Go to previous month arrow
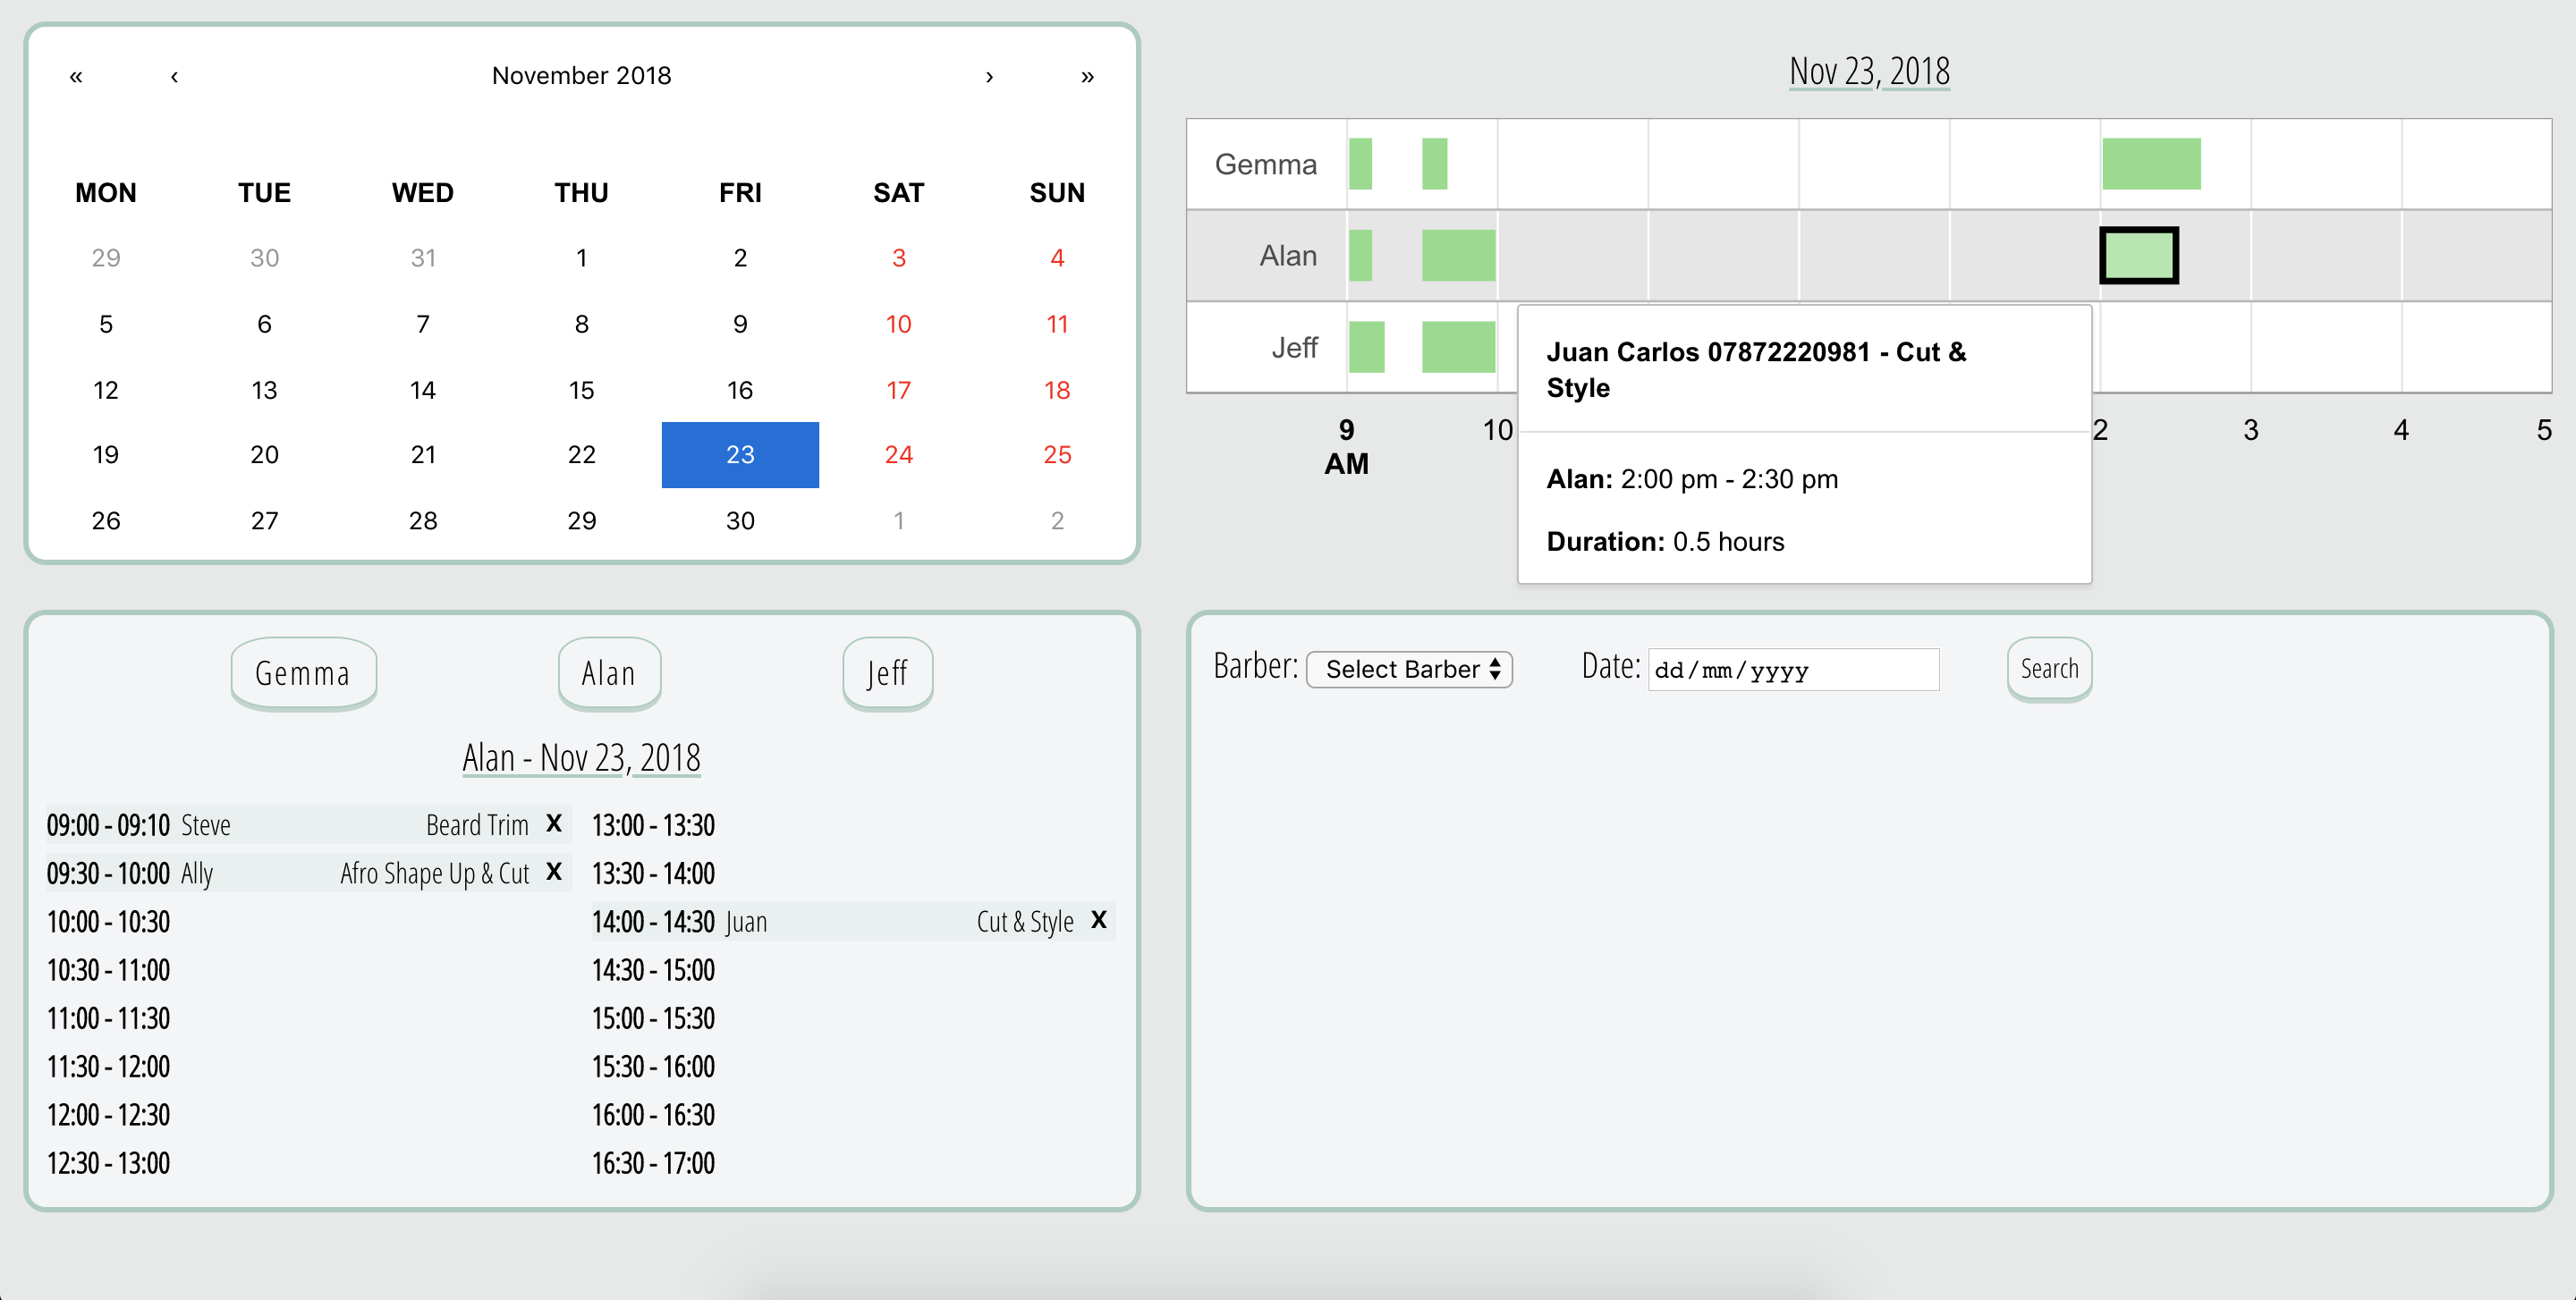The width and height of the screenshot is (2576, 1300). [x=174, y=76]
